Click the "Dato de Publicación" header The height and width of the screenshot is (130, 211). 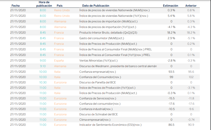95,6
